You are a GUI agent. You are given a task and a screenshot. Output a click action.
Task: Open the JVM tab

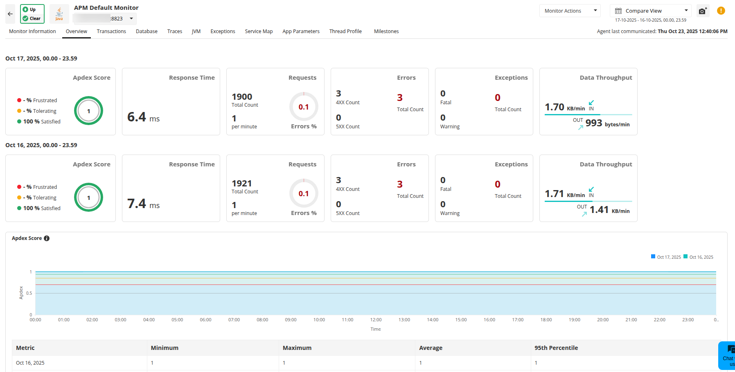(196, 31)
